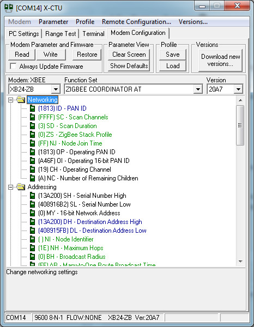Click the green icon beside NH - Maximum Hops

(32, 248)
